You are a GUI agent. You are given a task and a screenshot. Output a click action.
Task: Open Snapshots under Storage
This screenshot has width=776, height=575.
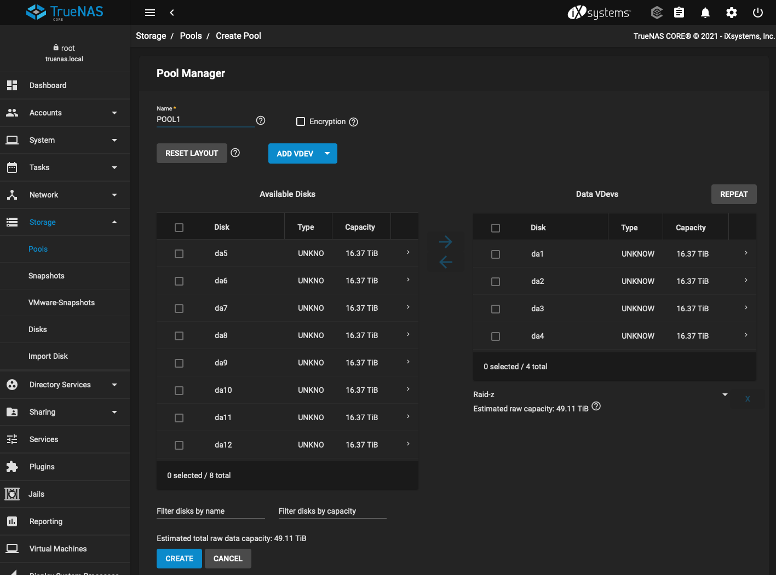coord(65,276)
